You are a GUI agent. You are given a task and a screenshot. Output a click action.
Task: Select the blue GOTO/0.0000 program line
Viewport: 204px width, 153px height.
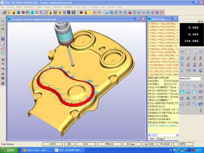[x=163, y=126]
